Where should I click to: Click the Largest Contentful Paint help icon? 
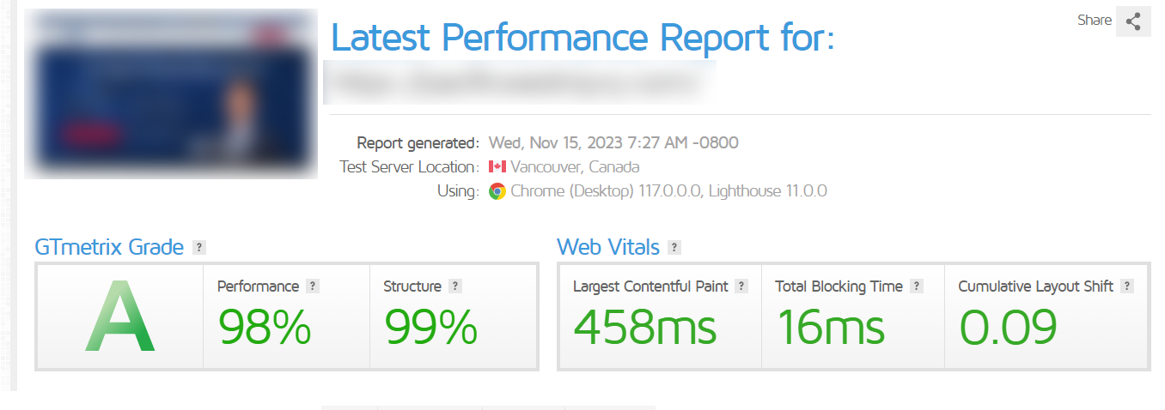(x=741, y=286)
